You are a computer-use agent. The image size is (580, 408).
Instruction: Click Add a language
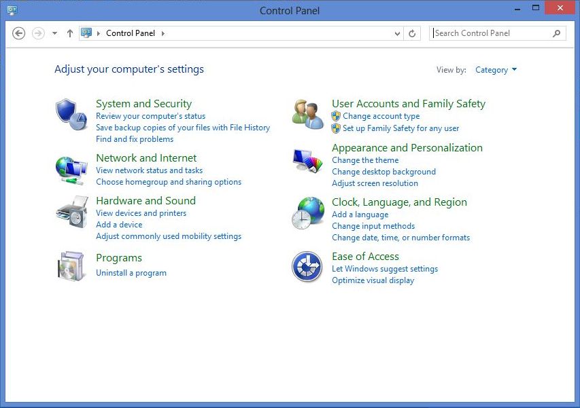tap(360, 215)
